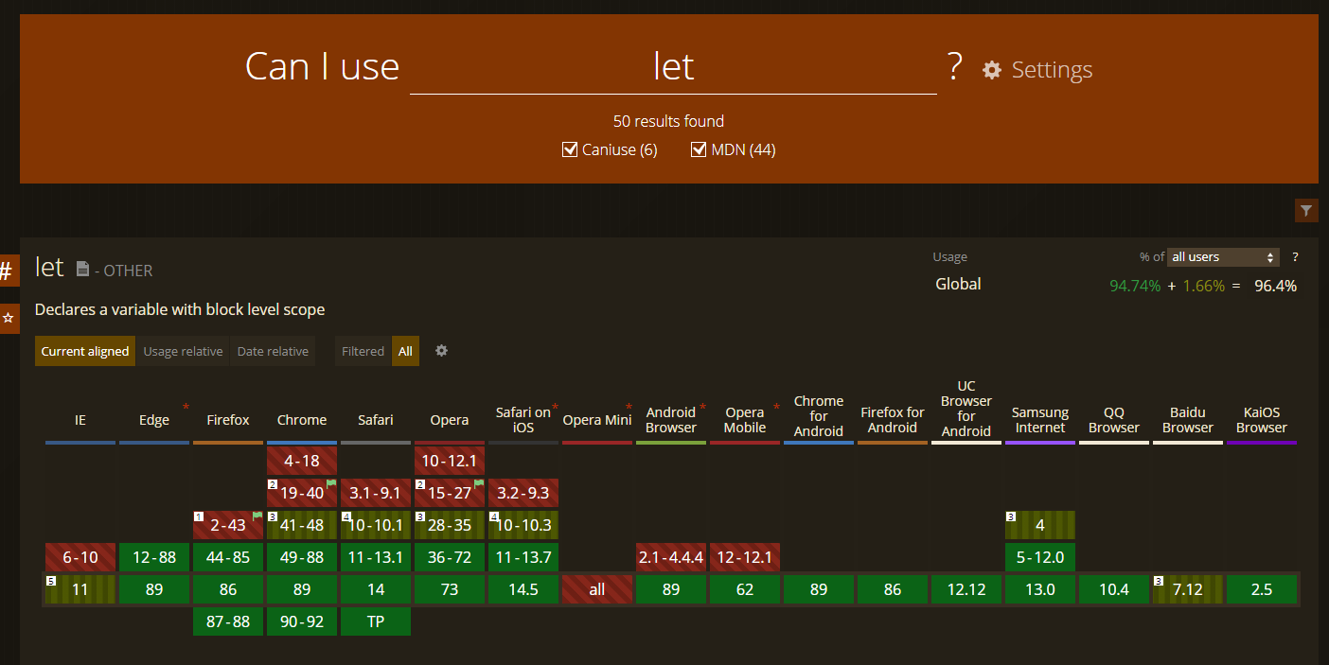
Task: Click the Settings gear icon
Action: click(x=991, y=70)
